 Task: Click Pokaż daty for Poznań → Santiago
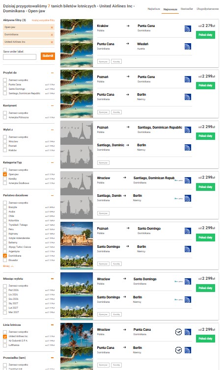205,136
